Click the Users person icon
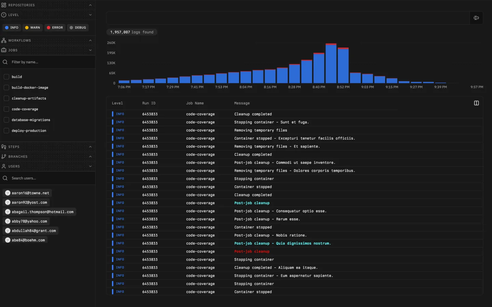 [x=4, y=166]
